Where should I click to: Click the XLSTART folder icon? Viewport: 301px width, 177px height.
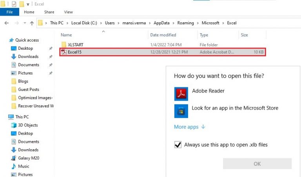point(64,45)
